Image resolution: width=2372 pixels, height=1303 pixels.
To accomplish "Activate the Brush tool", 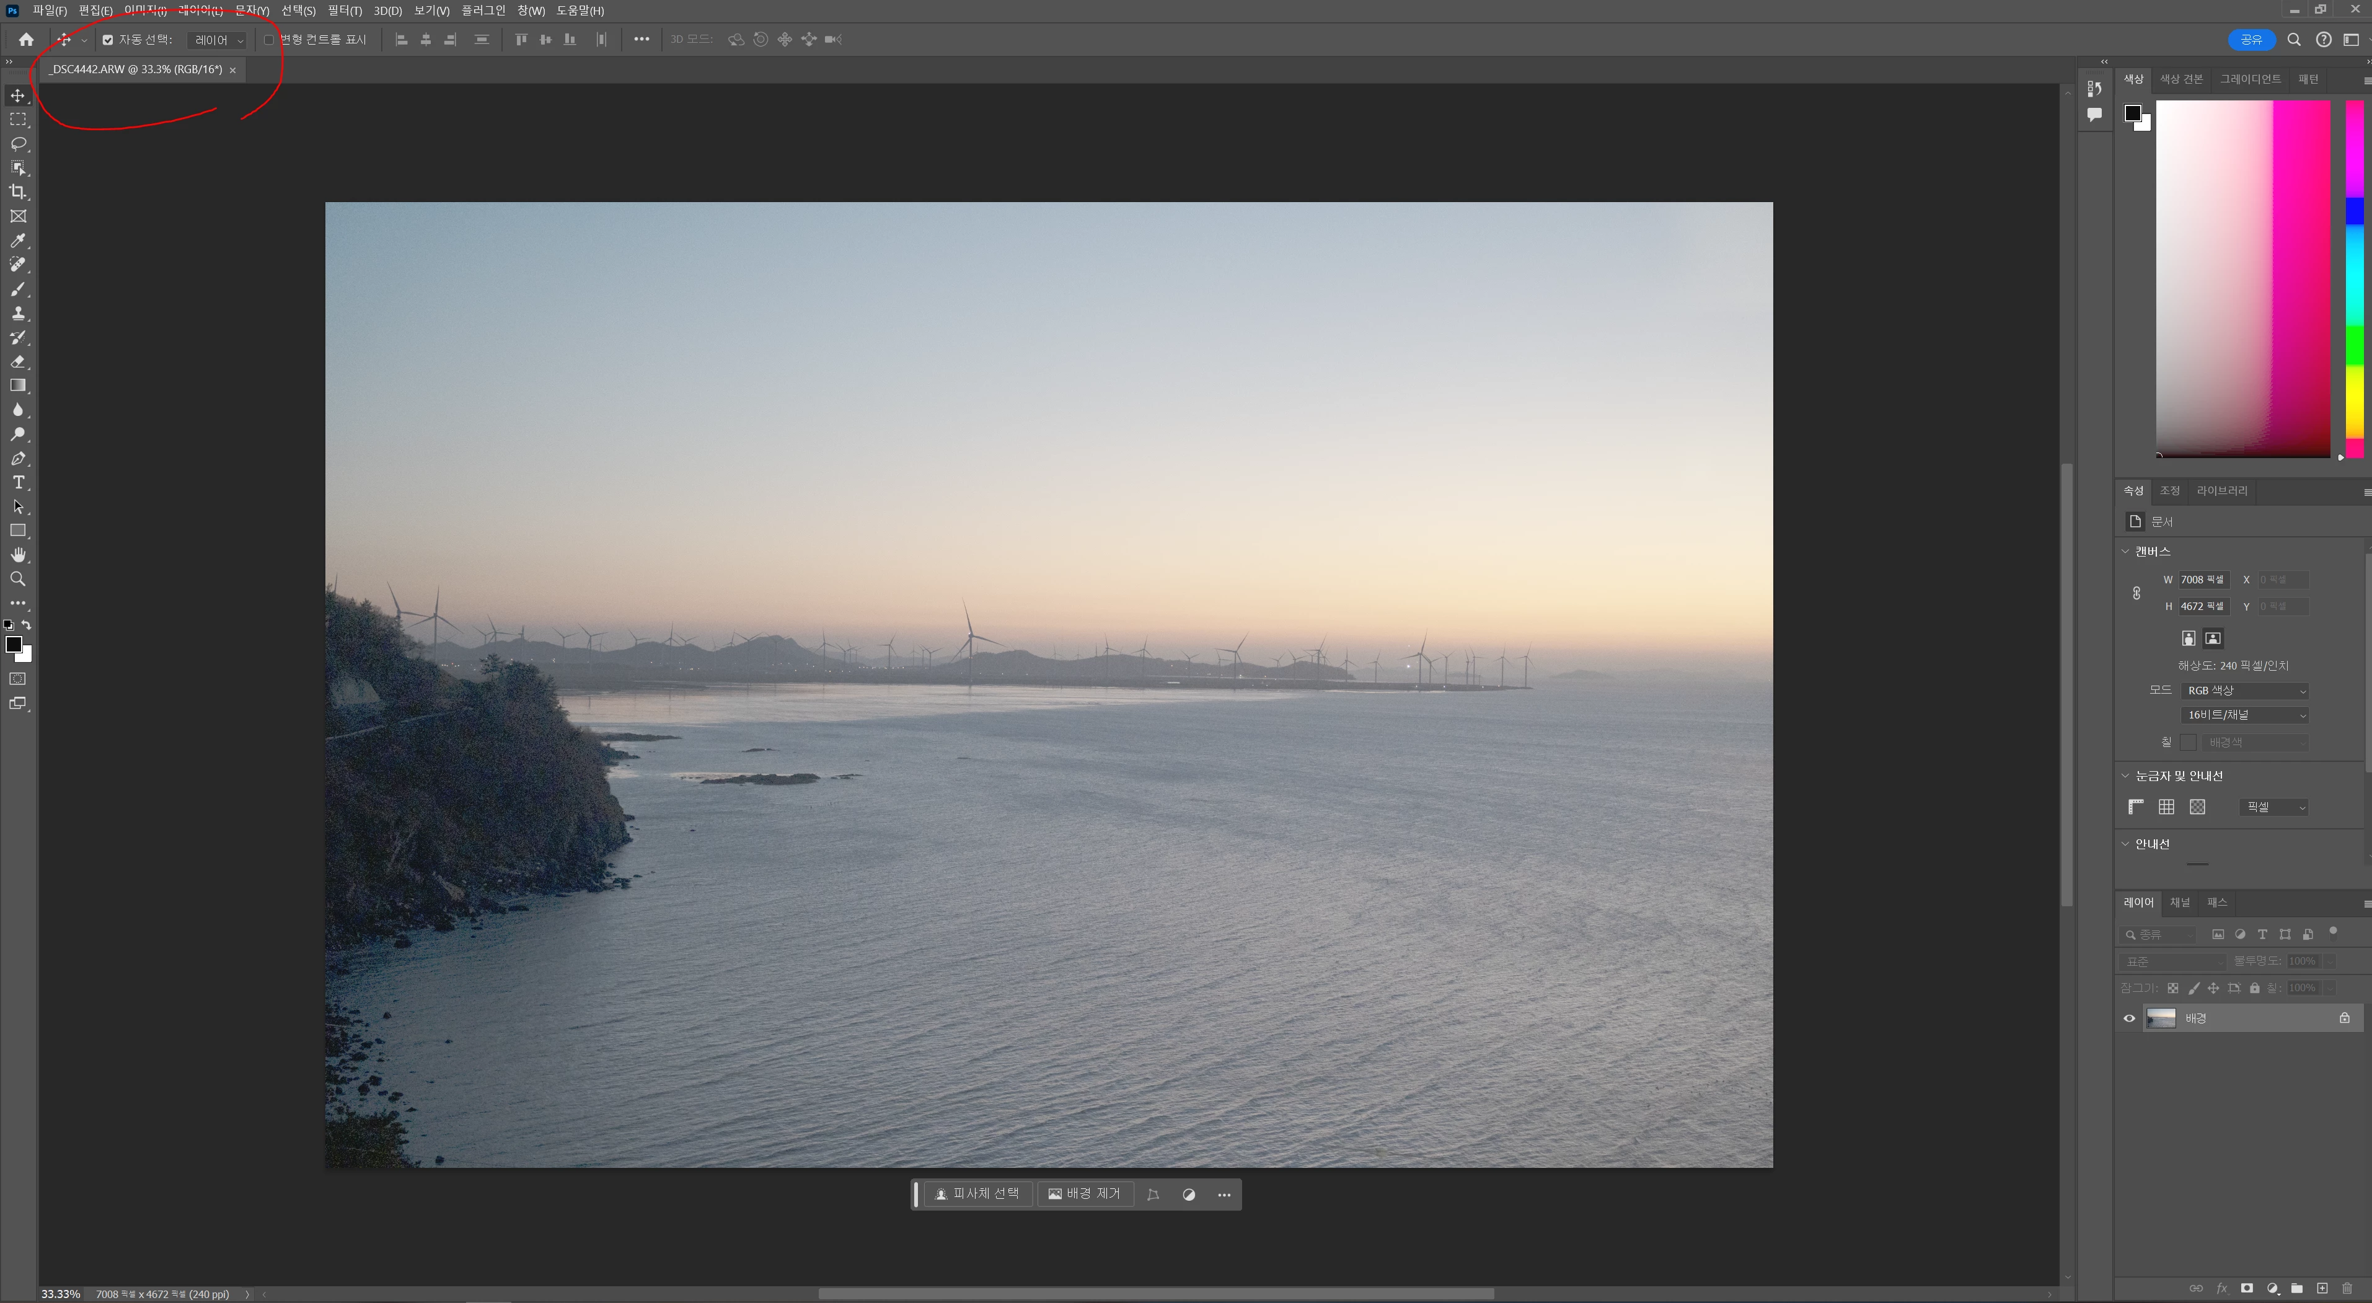I will click(x=17, y=289).
